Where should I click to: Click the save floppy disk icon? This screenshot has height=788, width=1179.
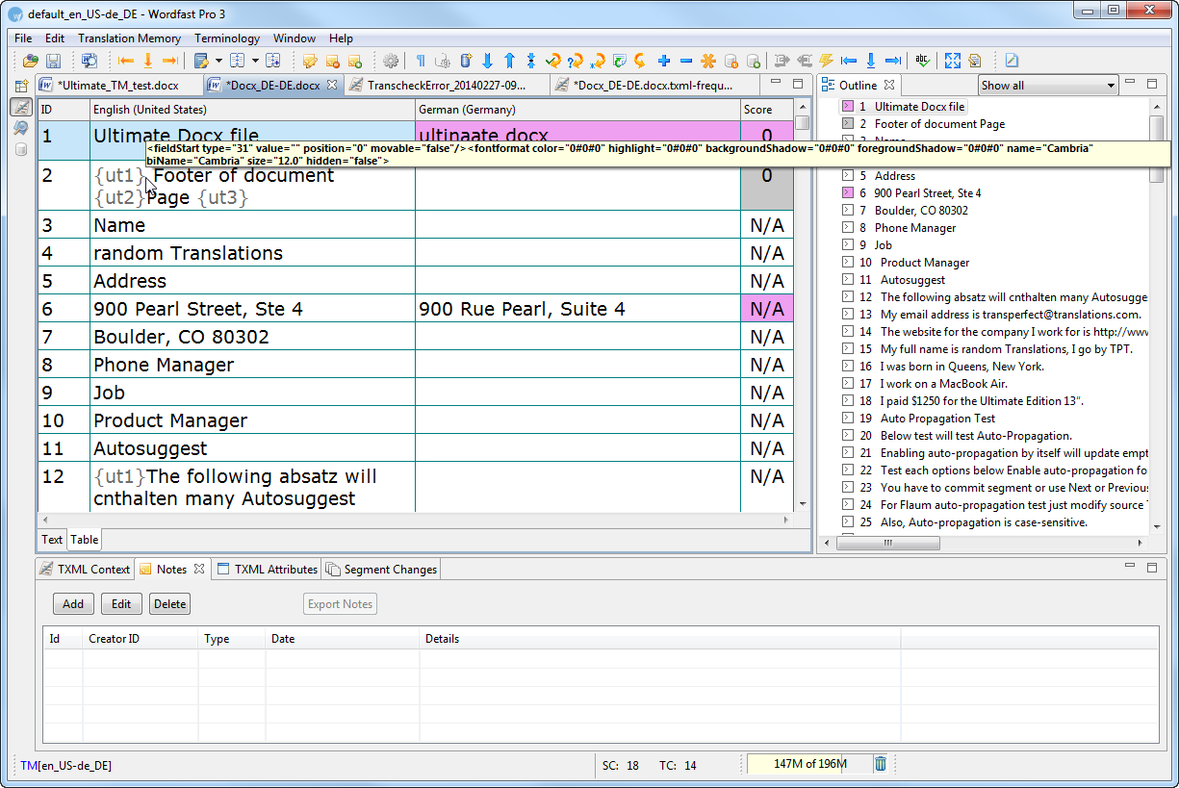click(53, 61)
